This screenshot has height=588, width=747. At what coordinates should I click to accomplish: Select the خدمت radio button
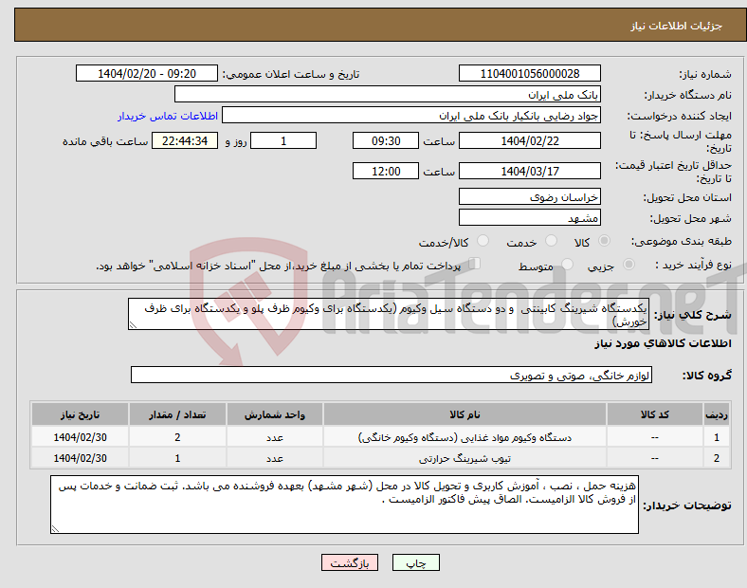(x=551, y=241)
